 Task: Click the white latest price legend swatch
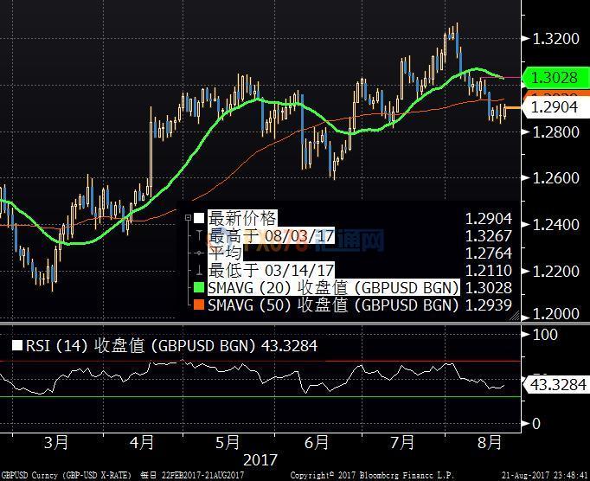click(x=199, y=218)
